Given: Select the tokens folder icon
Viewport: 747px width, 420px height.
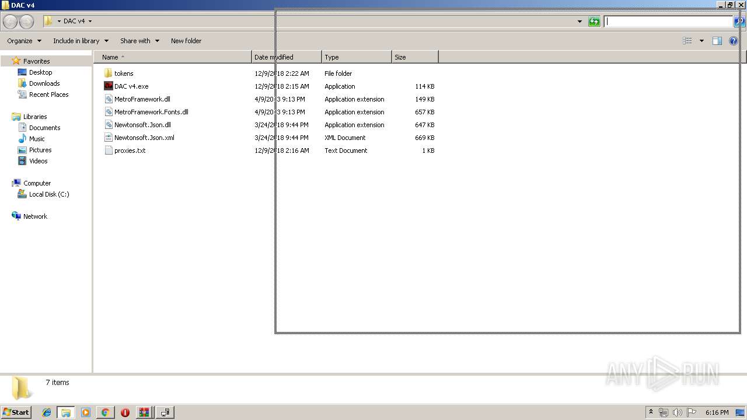Looking at the screenshot, I should pyautogui.click(x=108, y=73).
